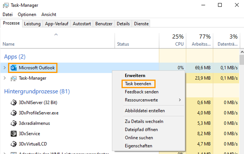The width and height of the screenshot is (244, 154).
Task: Click the sort arrow above Name column
Action: pyautogui.click(x=56, y=34)
